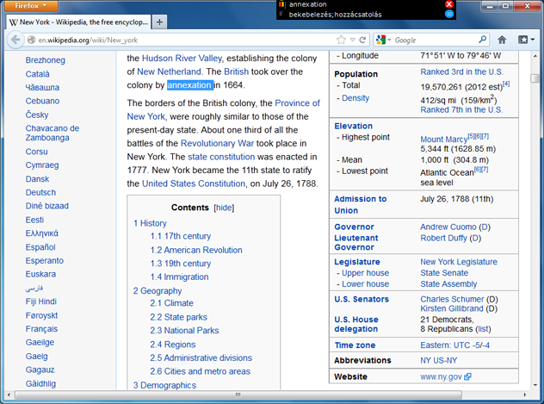Open the State Senate link
544x404 pixels.
[444, 273]
